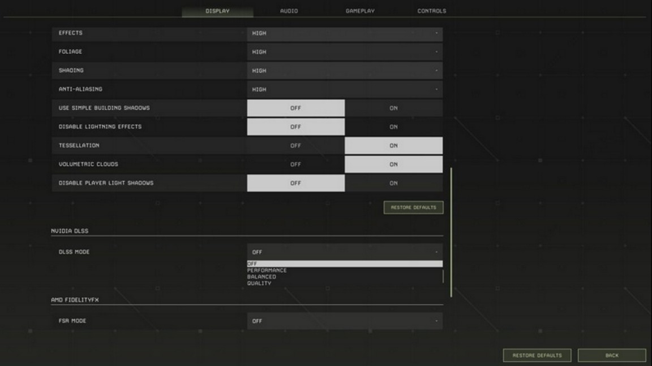
Task: Click the Back button
Action: [612, 355]
